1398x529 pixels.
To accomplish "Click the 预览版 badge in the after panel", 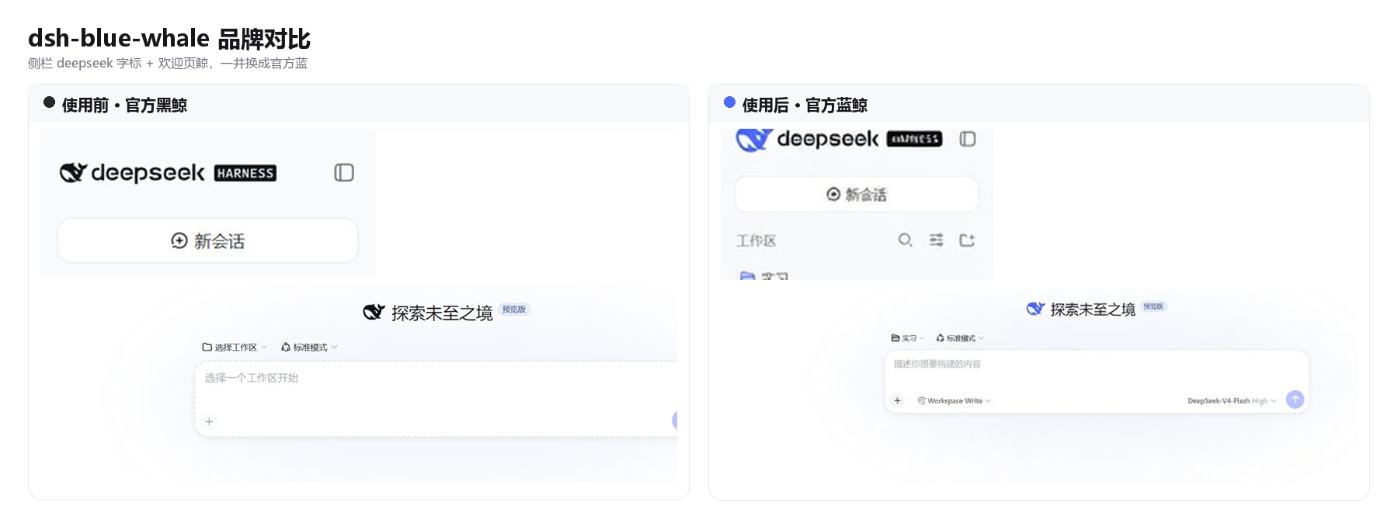I will 1153,306.
